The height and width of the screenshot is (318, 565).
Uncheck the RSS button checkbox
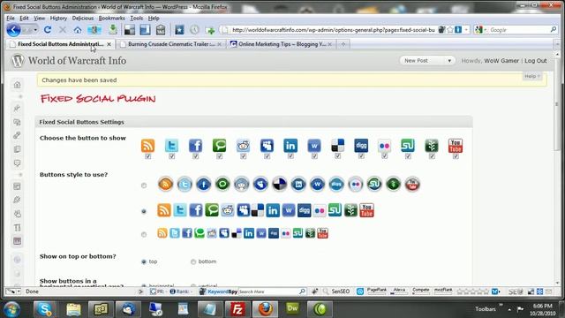pyautogui.click(x=147, y=156)
